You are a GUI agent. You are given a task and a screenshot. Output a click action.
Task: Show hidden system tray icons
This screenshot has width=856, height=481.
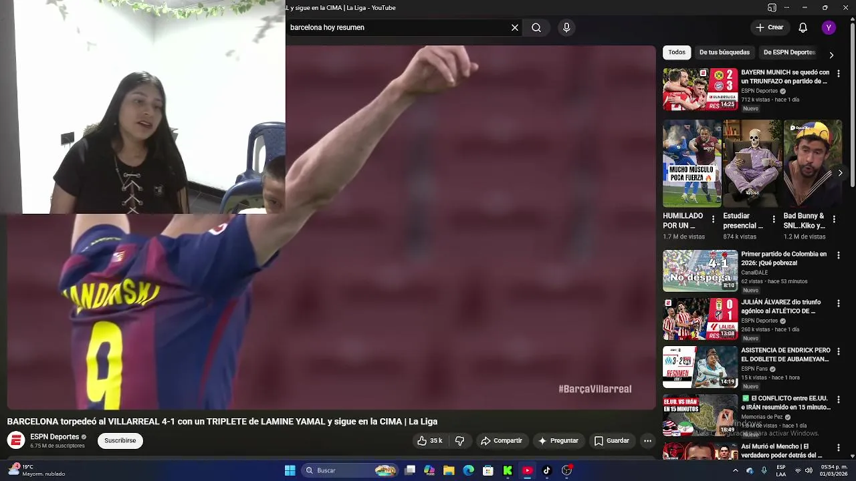point(736,470)
